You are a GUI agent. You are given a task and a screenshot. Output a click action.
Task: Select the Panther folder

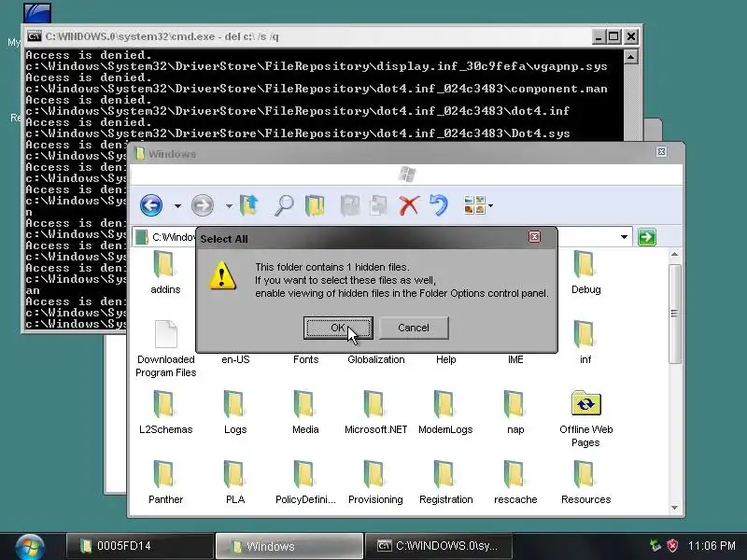click(x=166, y=483)
